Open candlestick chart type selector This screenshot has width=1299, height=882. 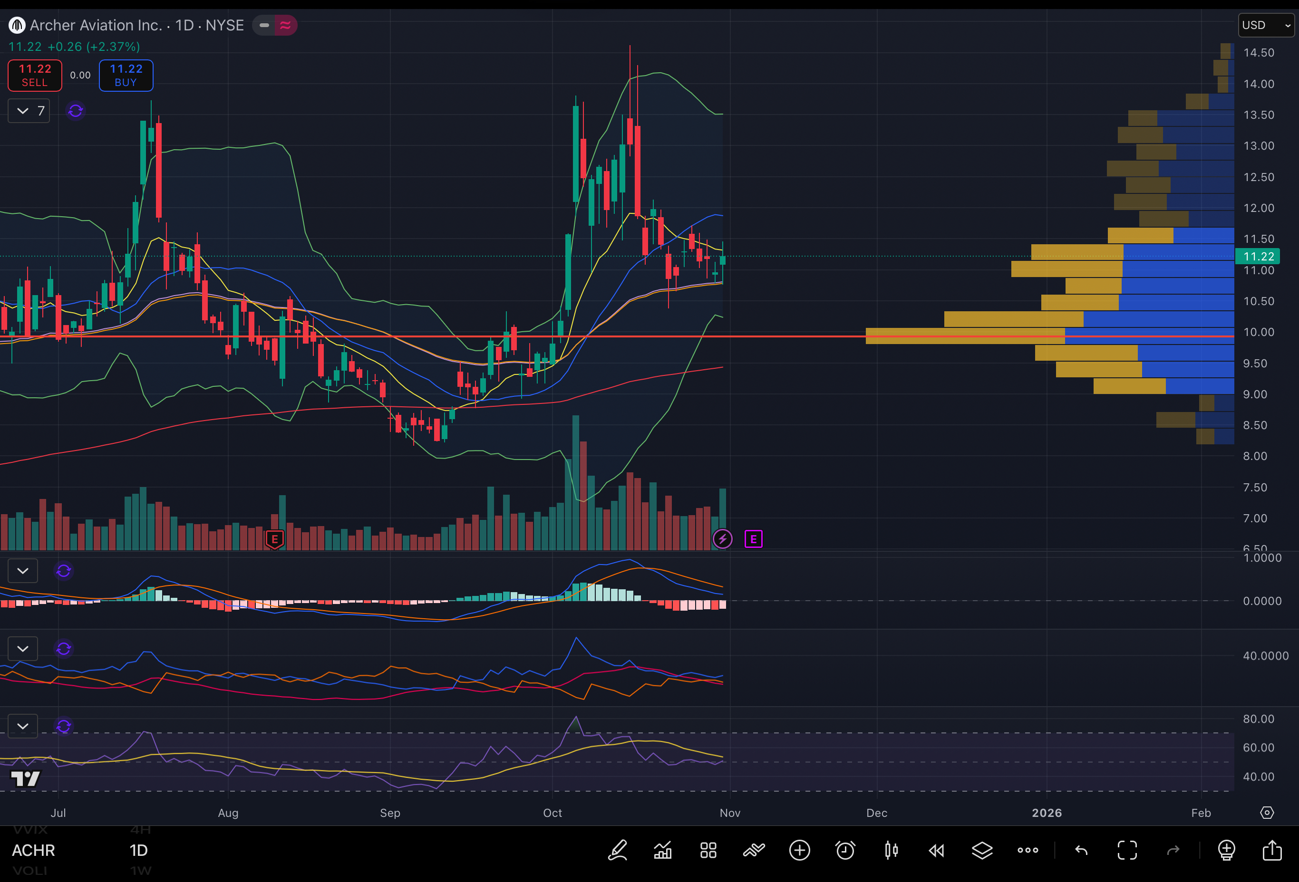point(891,850)
